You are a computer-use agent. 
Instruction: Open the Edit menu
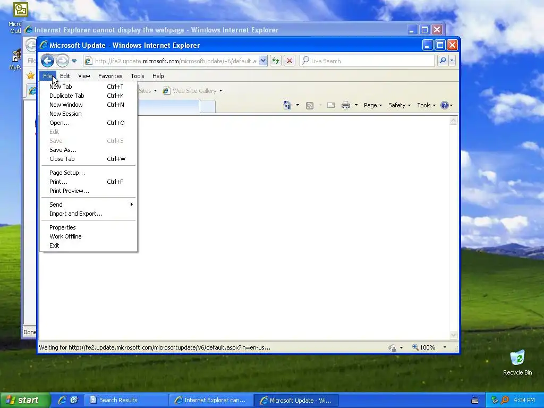pyautogui.click(x=64, y=76)
